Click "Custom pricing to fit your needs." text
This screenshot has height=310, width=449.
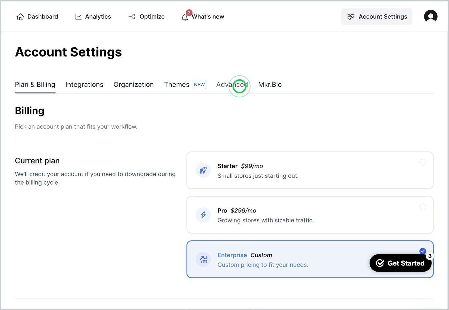point(263,265)
